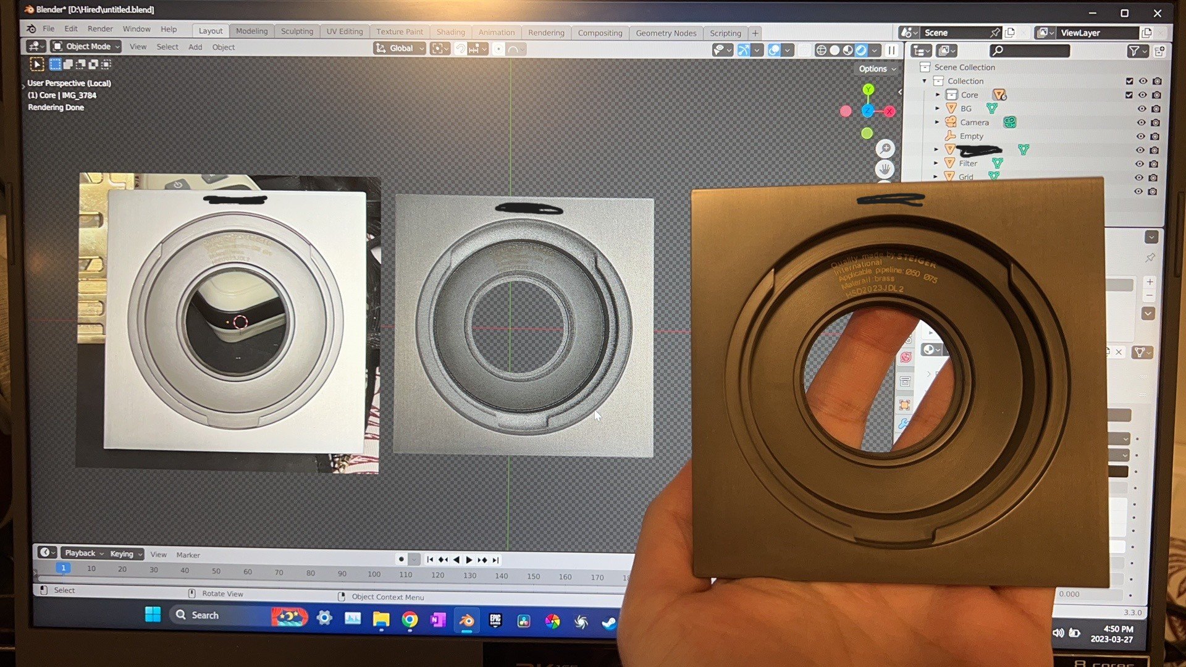The image size is (1186, 667).
Task: Open the Playback dropdown in timeline
Action: (x=84, y=553)
